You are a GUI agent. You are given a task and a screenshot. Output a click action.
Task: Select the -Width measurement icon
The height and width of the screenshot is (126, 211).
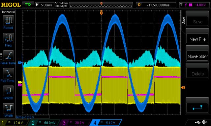8,108
